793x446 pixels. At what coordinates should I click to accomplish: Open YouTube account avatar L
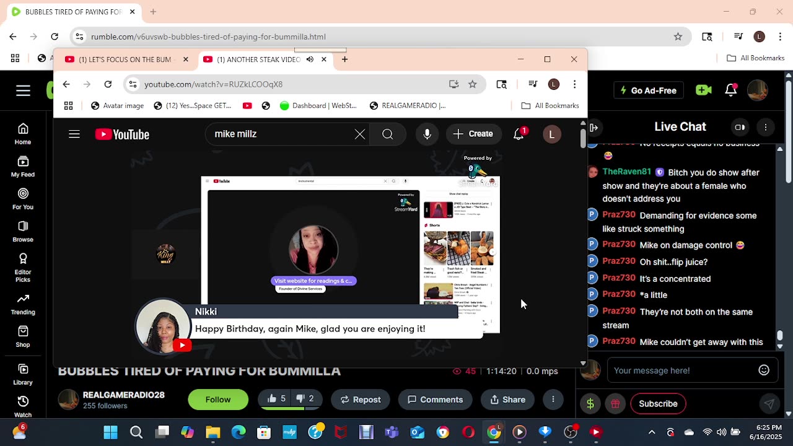coord(551,134)
